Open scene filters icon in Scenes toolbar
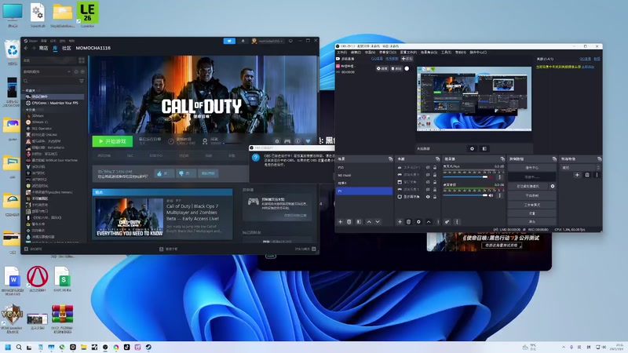 point(359,222)
